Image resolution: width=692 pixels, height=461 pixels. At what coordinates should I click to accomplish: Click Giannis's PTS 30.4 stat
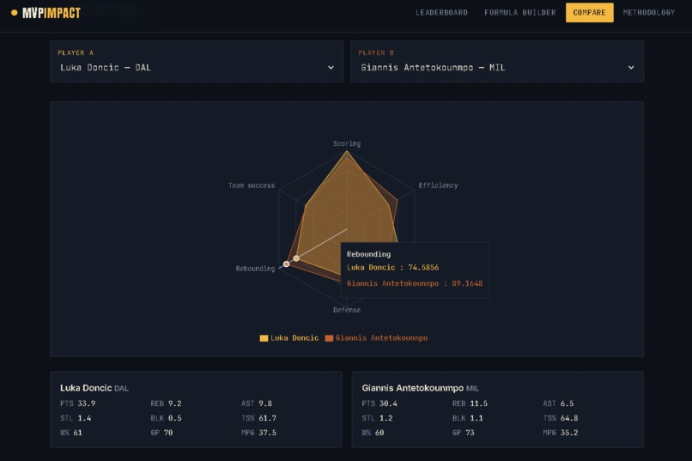click(x=379, y=403)
